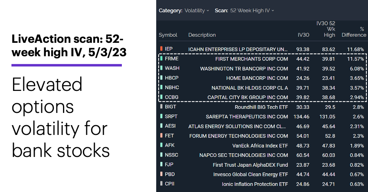Click the green indicator beside SRPT
Viewport: 368px width, 192px height.
pyautogui.click(x=161, y=116)
